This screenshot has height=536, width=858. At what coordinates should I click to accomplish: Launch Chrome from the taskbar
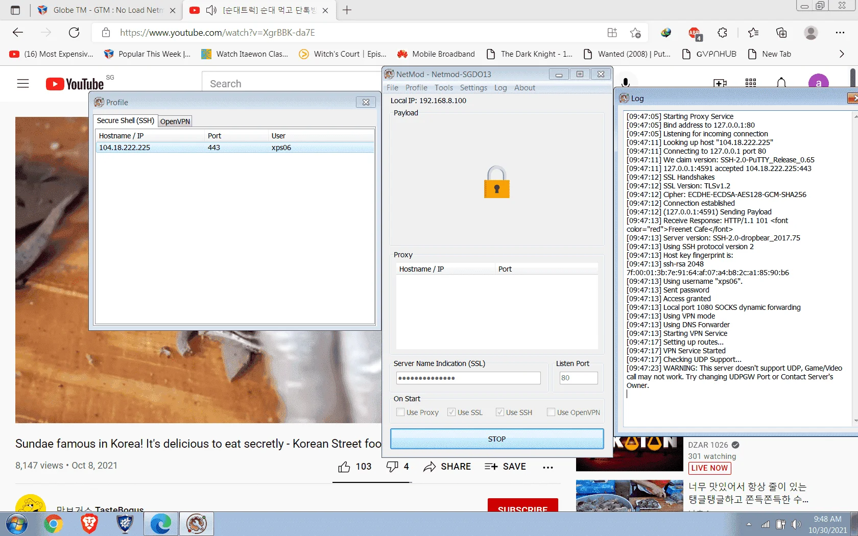(x=53, y=524)
